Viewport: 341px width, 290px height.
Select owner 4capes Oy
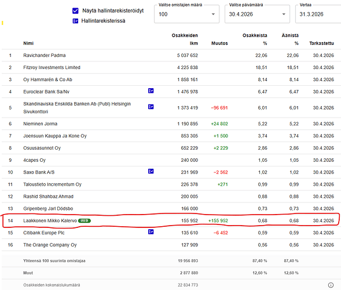[34, 160]
